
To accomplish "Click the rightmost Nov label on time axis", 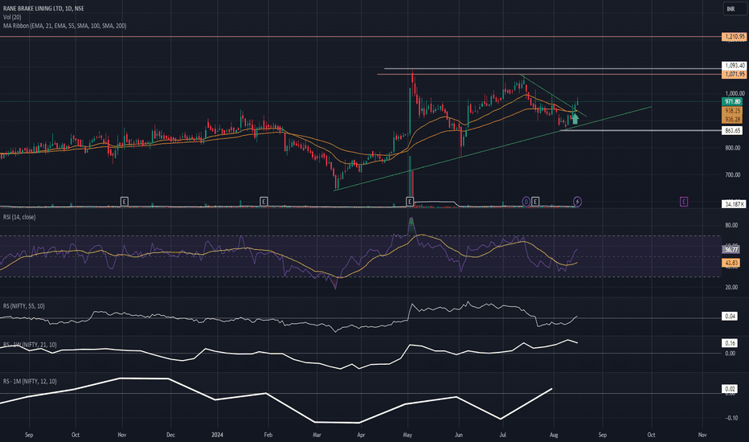I will 702,435.
